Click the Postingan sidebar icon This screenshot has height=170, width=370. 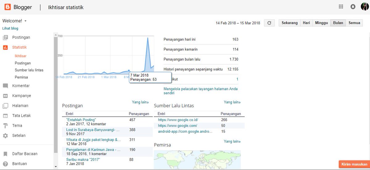click(x=5, y=38)
